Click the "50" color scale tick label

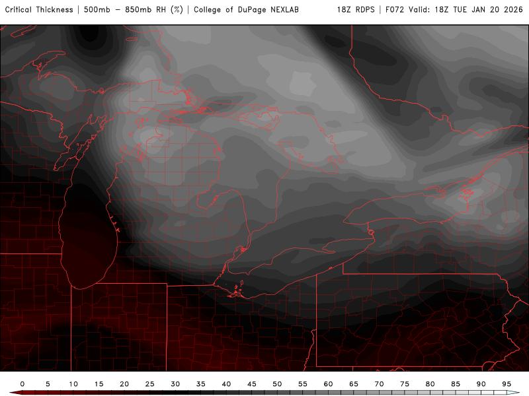(x=277, y=384)
